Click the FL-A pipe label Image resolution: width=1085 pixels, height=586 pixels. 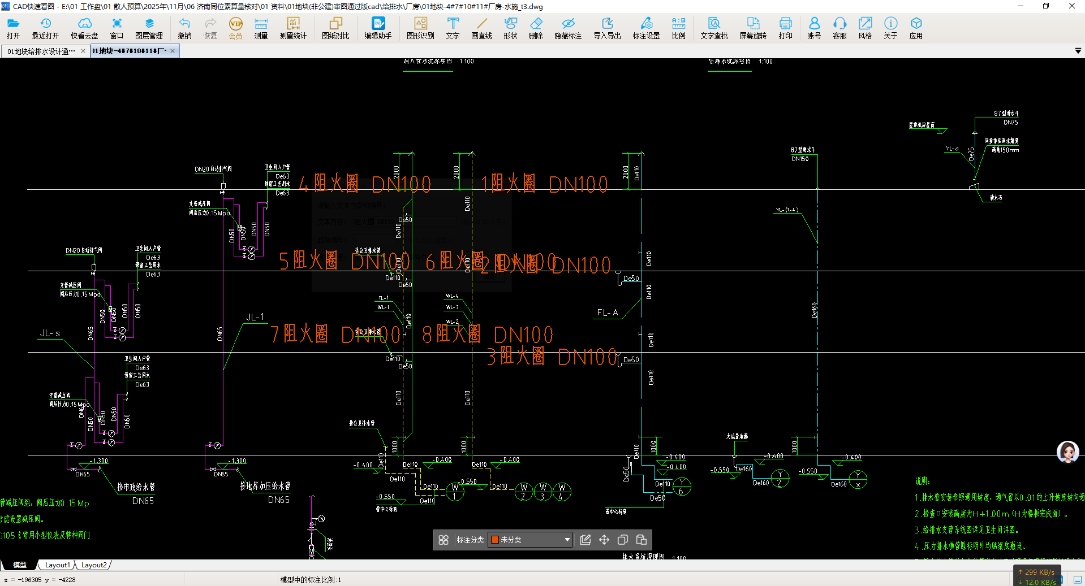(608, 312)
